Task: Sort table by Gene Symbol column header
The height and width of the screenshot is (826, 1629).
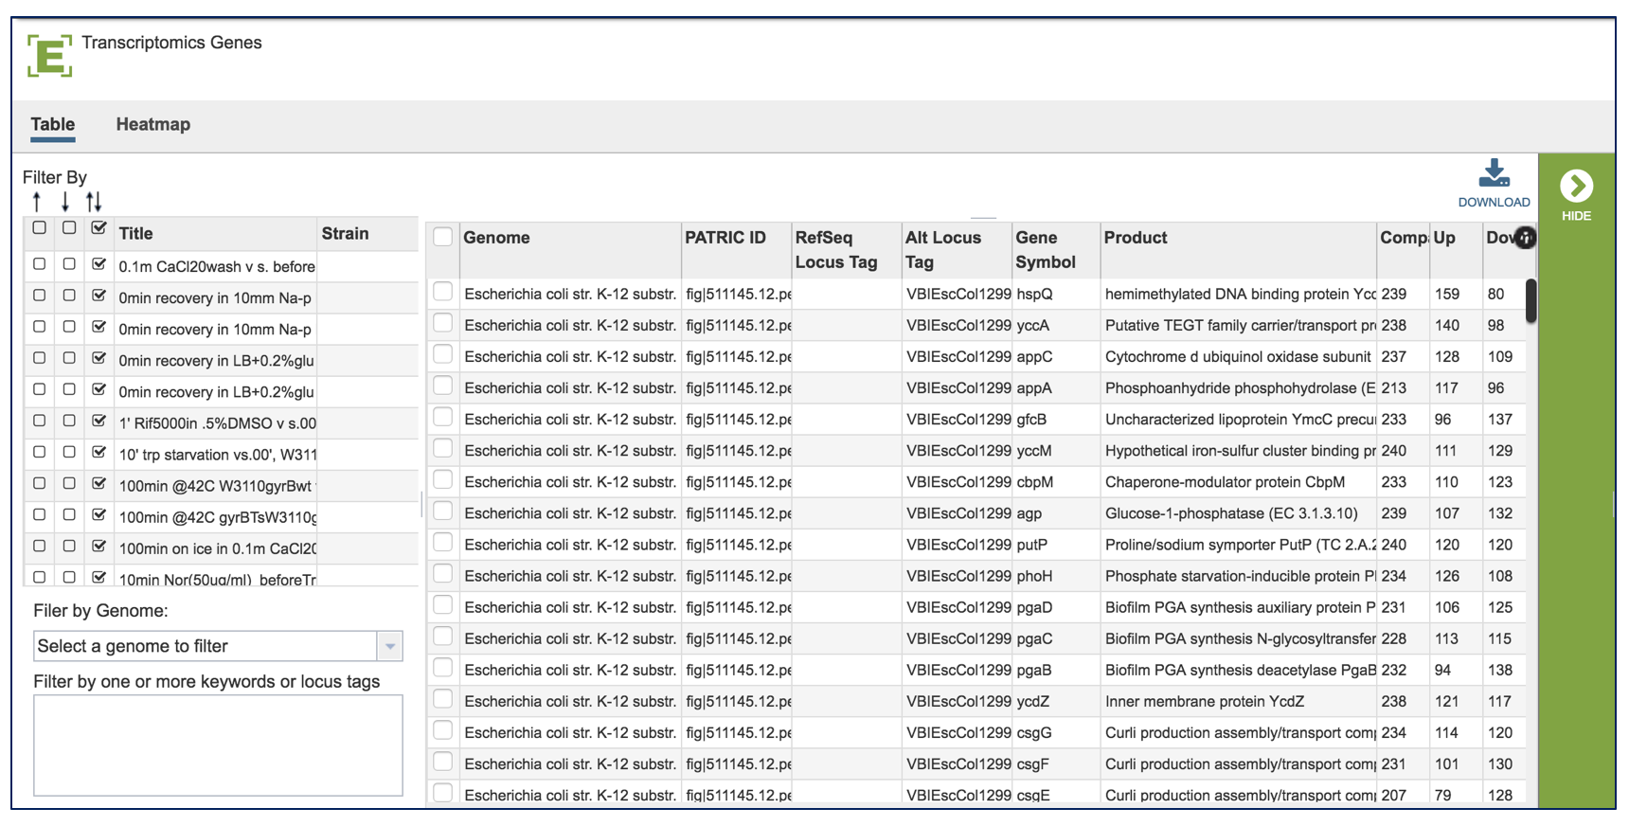Action: [1045, 250]
